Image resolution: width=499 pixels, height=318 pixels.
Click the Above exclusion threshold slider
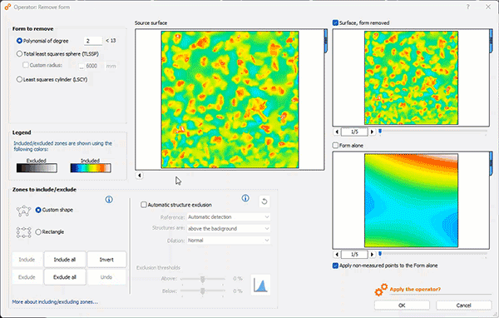(203, 279)
